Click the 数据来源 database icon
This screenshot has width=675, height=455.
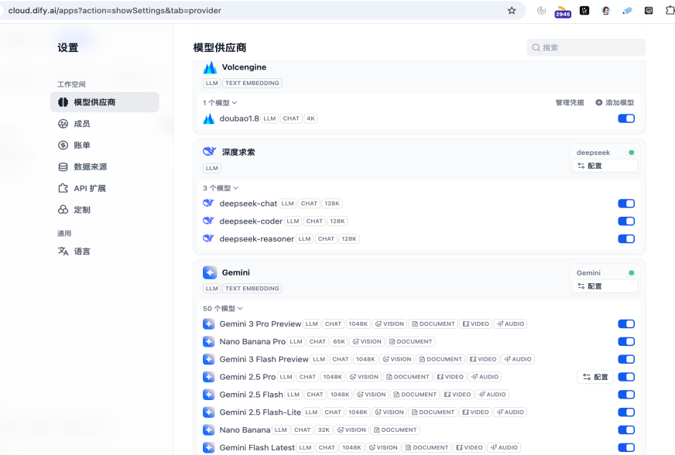pyautogui.click(x=63, y=167)
